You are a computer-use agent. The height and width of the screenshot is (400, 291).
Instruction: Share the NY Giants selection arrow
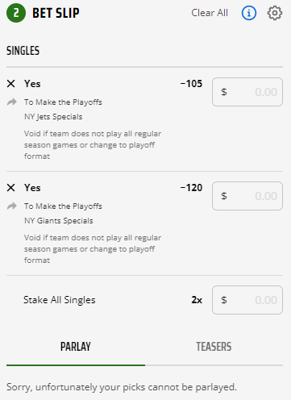pos(12,206)
